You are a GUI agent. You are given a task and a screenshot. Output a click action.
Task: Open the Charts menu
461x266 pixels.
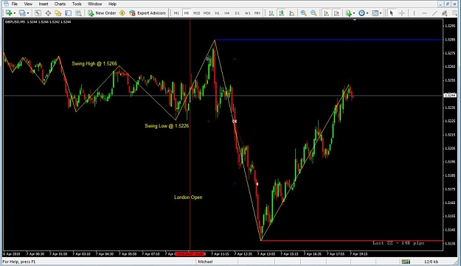60,4
